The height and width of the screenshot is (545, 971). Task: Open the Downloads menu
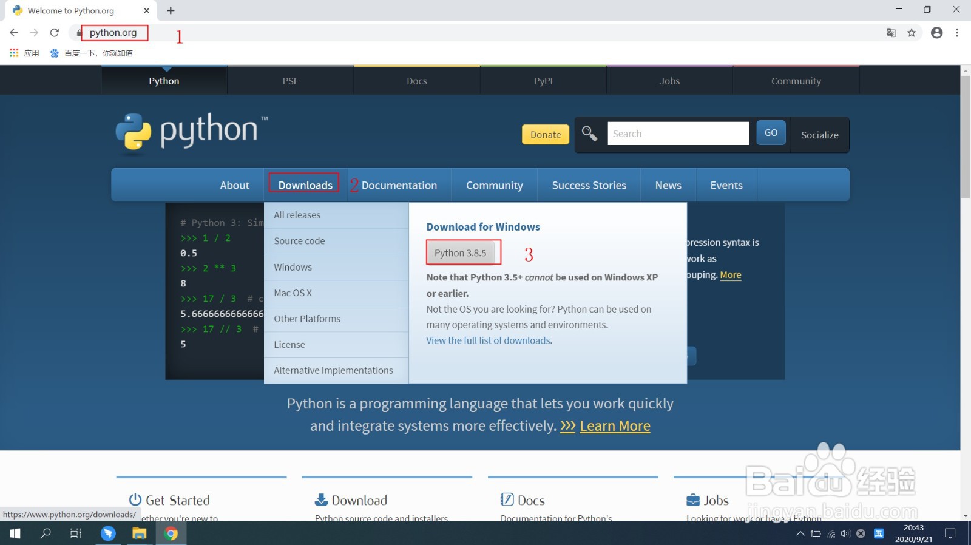click(305, 185)
